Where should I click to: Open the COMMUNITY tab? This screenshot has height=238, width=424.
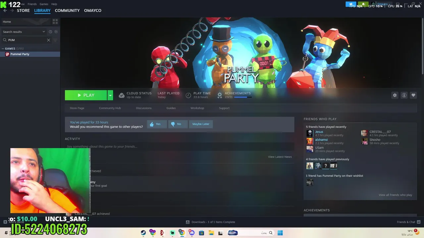[67, 11]
